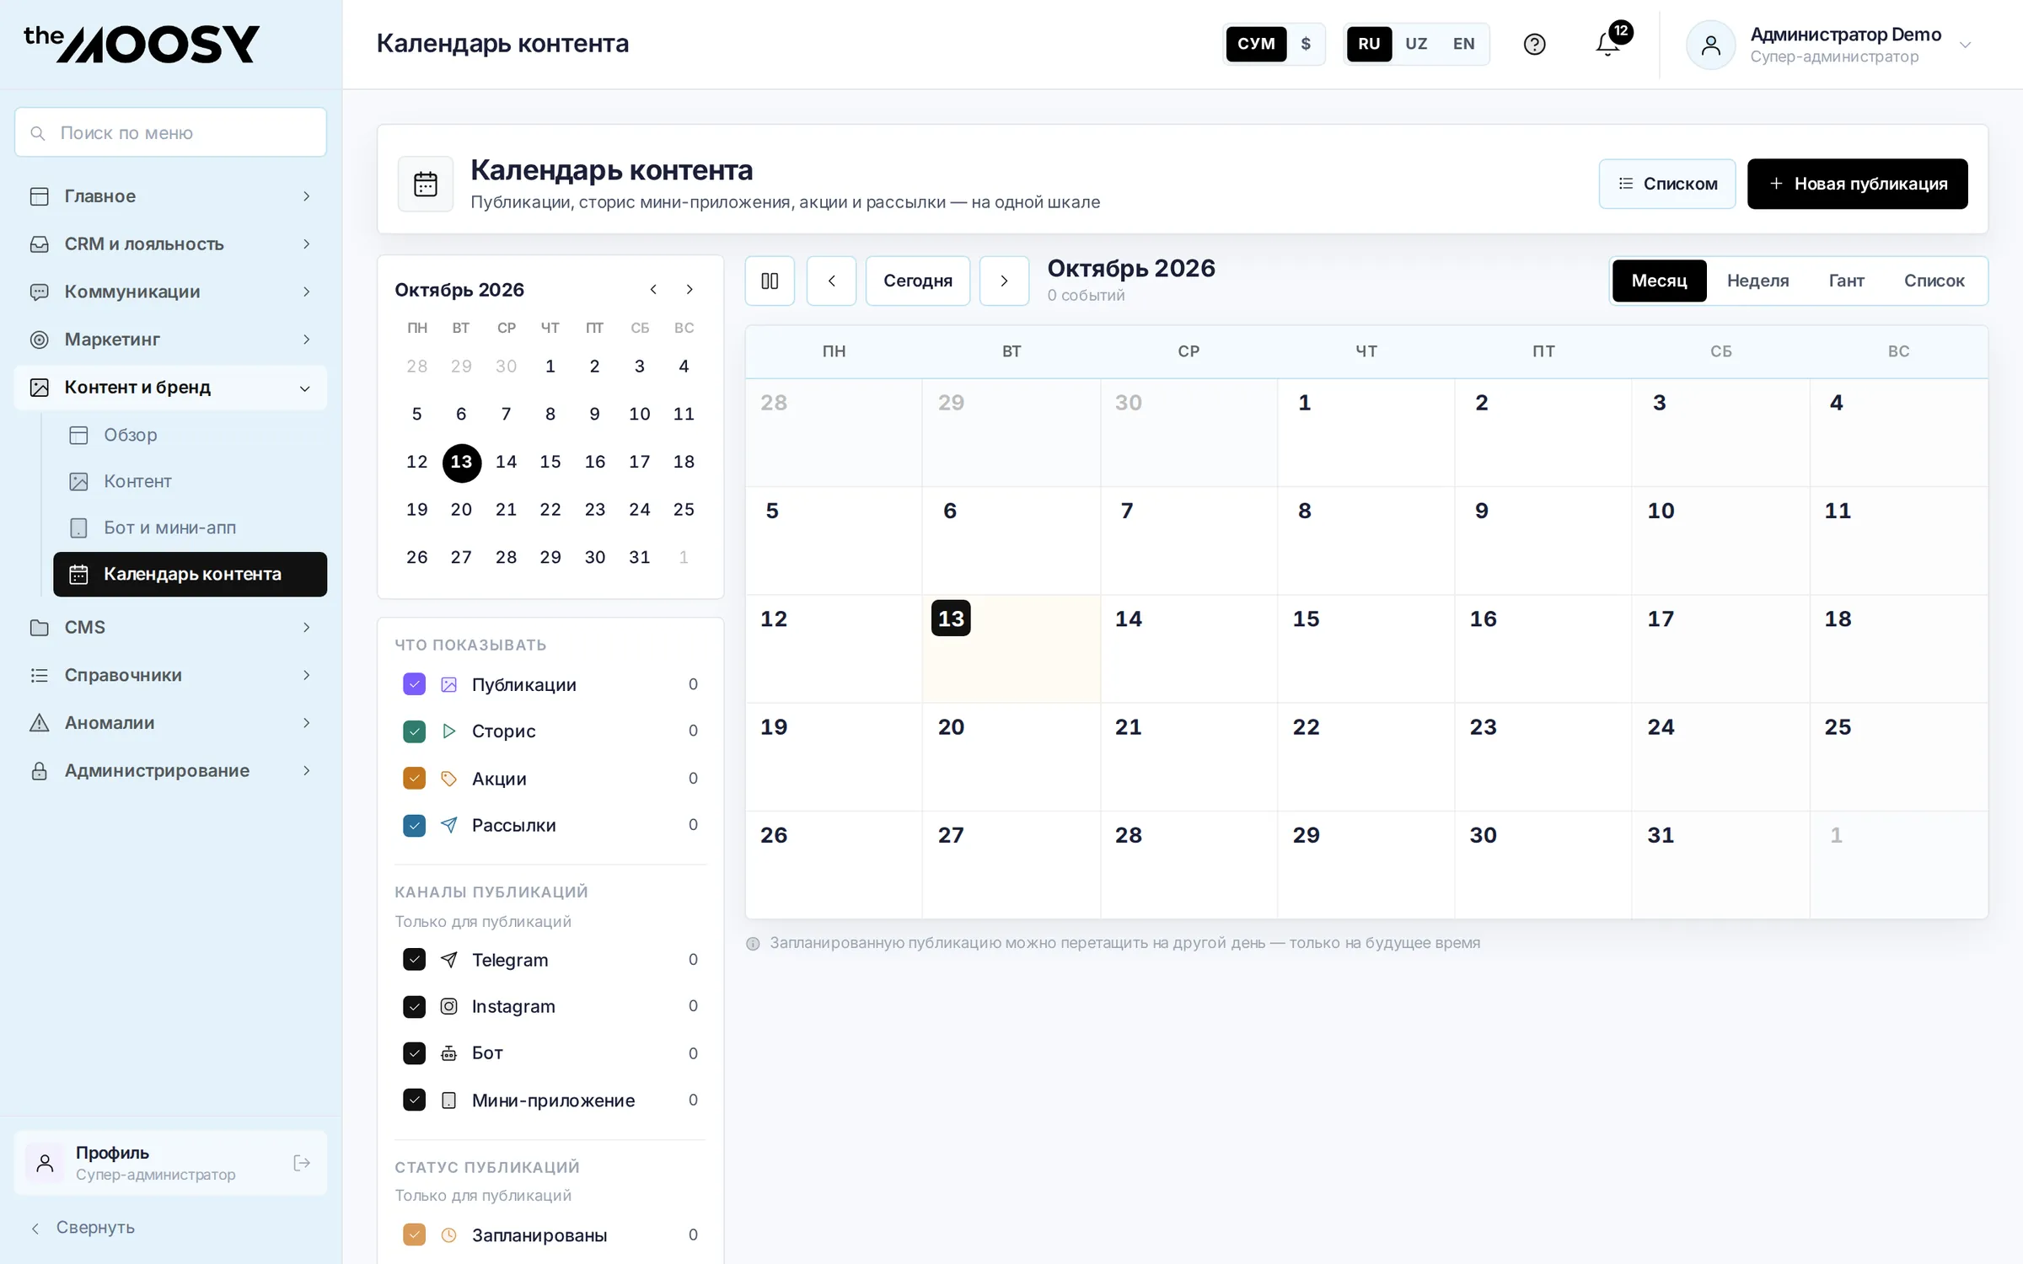2023x1264 pixels.
Task: Go to next month in main calendar
Action: [x=1004, y=281]
